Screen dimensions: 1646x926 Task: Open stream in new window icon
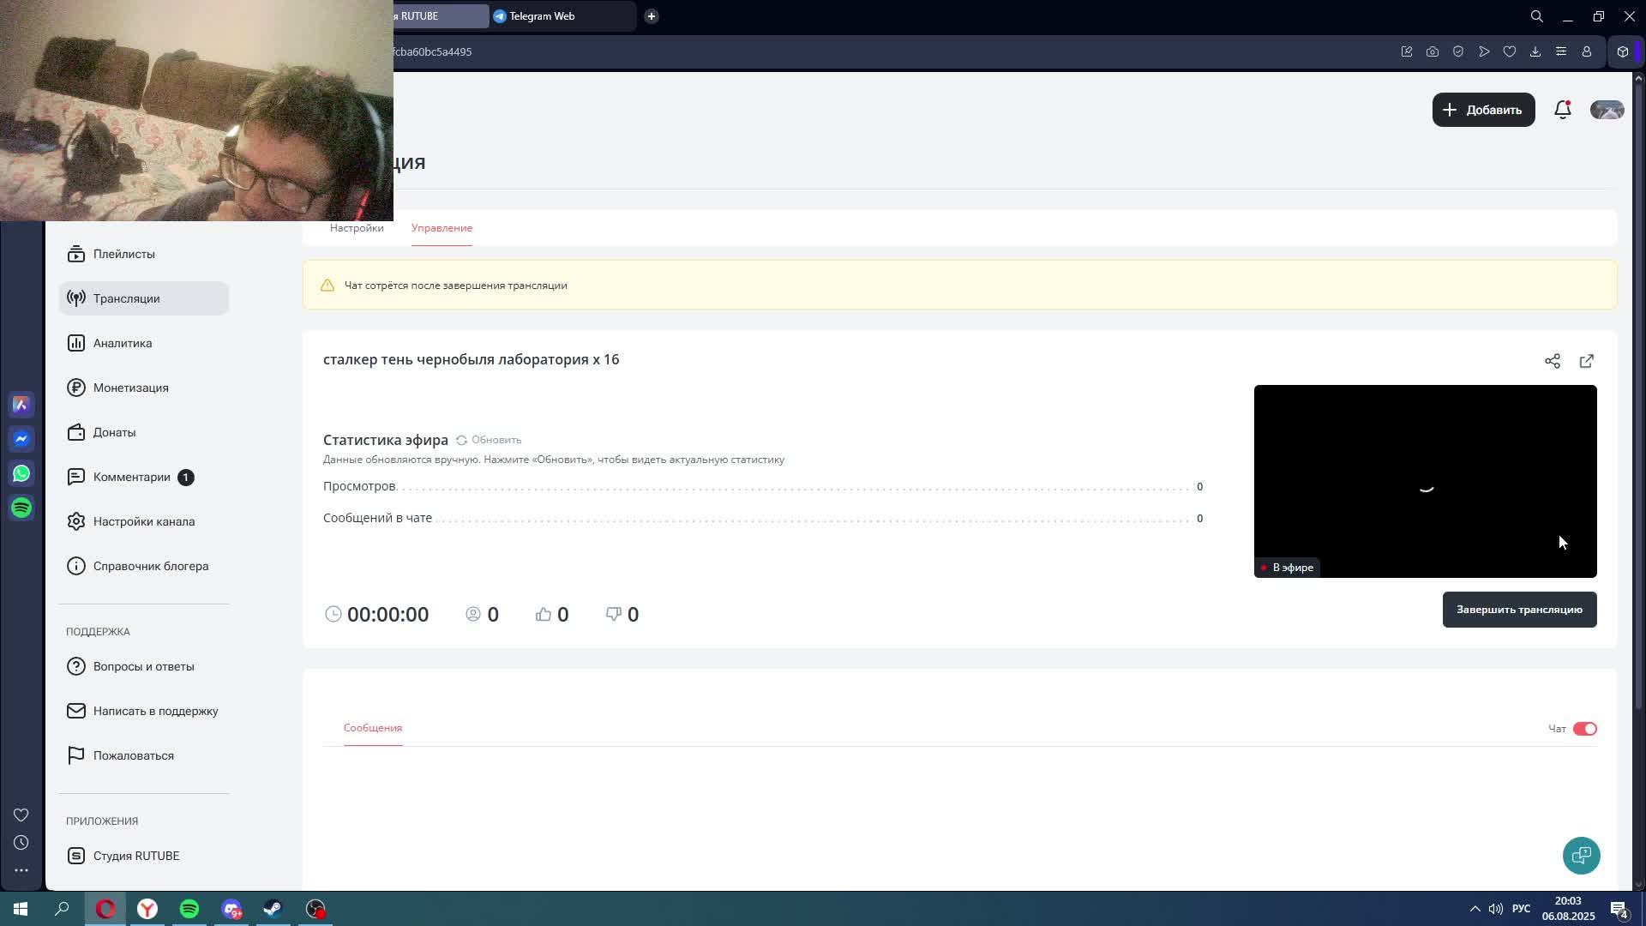1586,361
